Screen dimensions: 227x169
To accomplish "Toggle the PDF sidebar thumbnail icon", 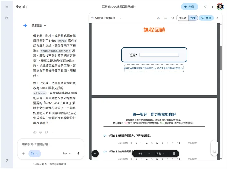I will coord(174,154).
